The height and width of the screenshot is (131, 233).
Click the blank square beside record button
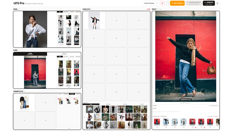167,3
